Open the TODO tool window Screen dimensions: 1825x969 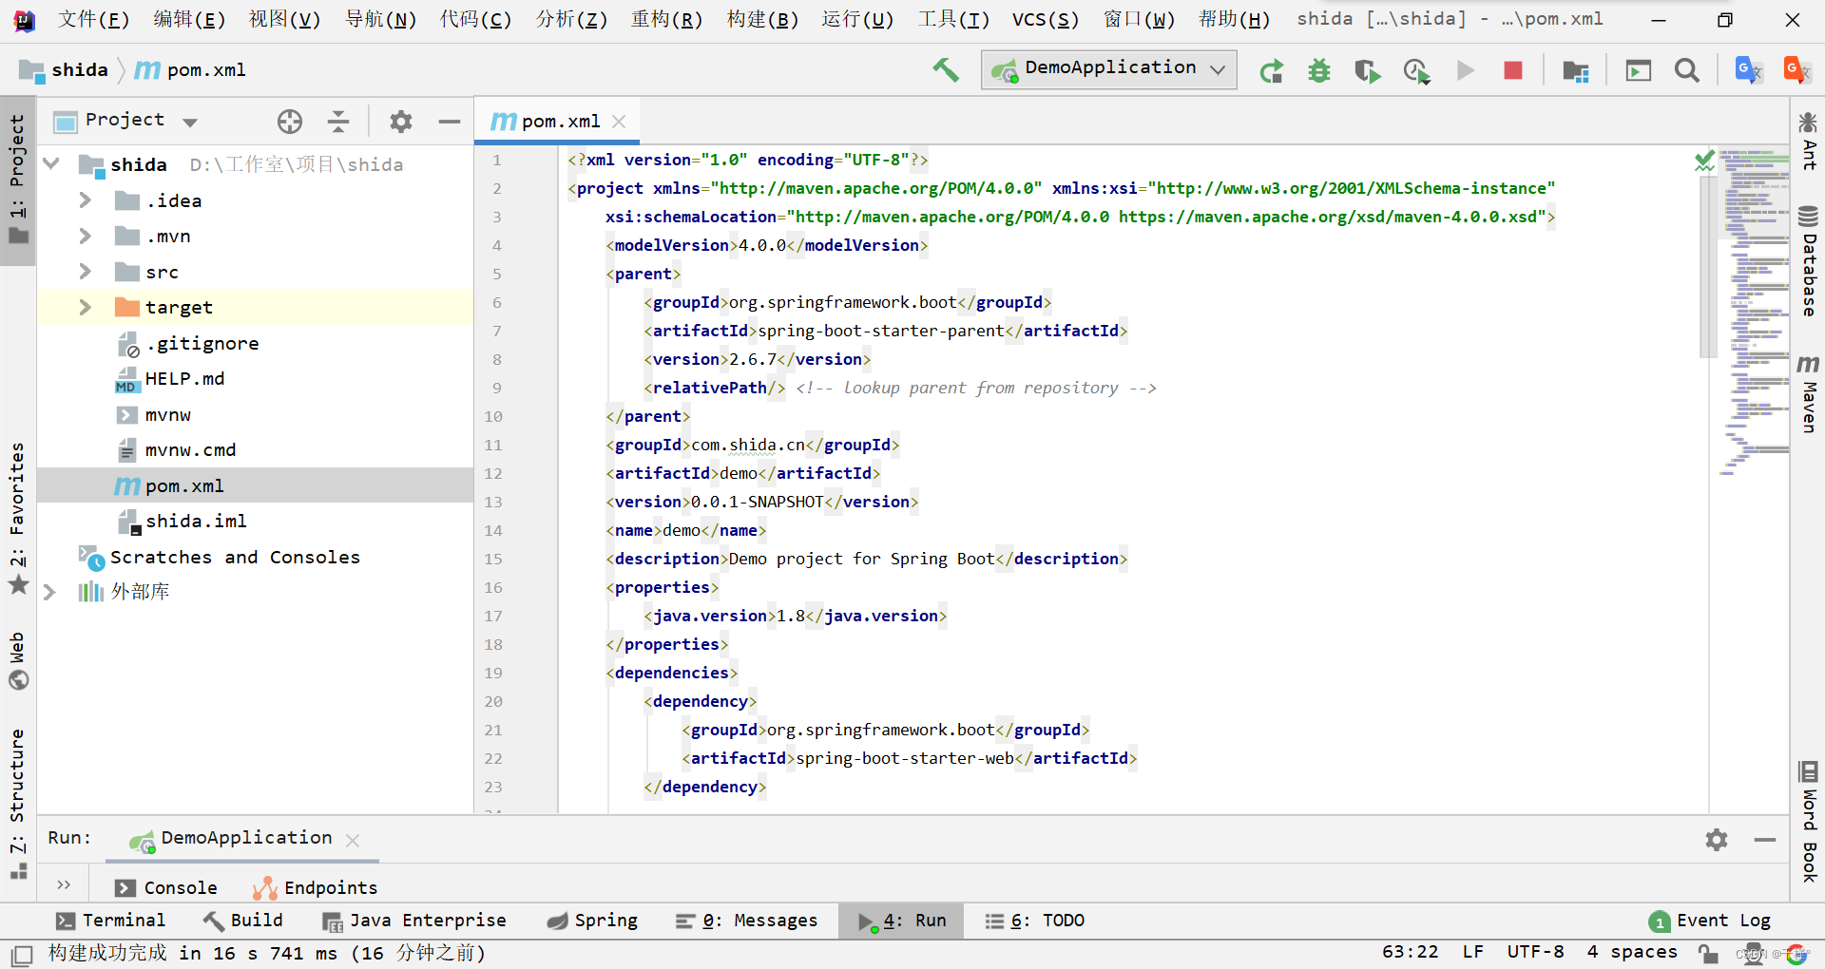pos(1034,921)
